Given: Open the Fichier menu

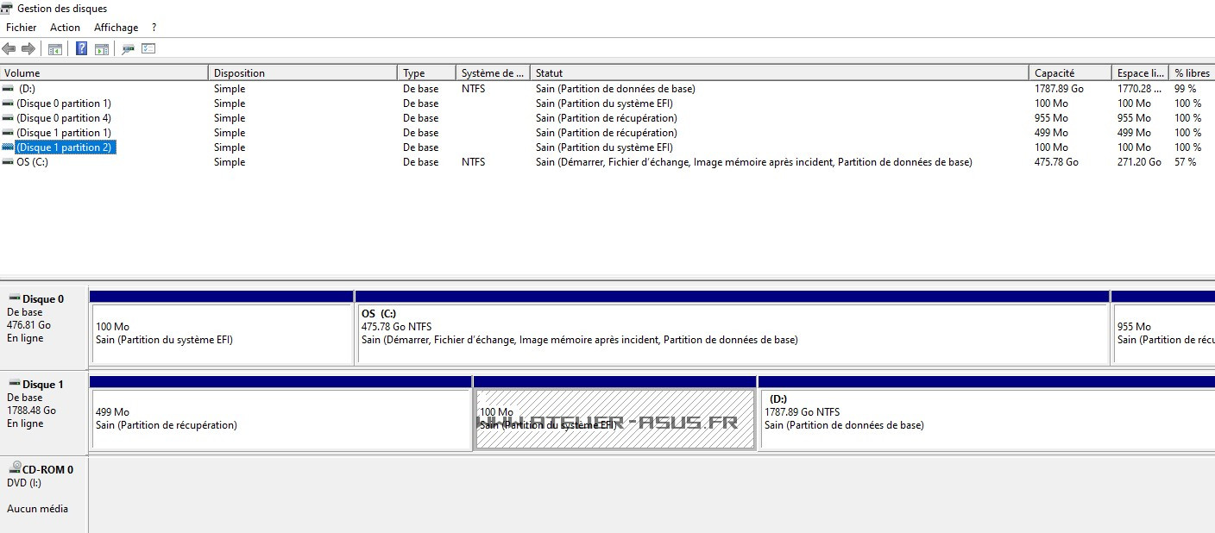Looking at the screenshot, I should [x=22, y=28].
